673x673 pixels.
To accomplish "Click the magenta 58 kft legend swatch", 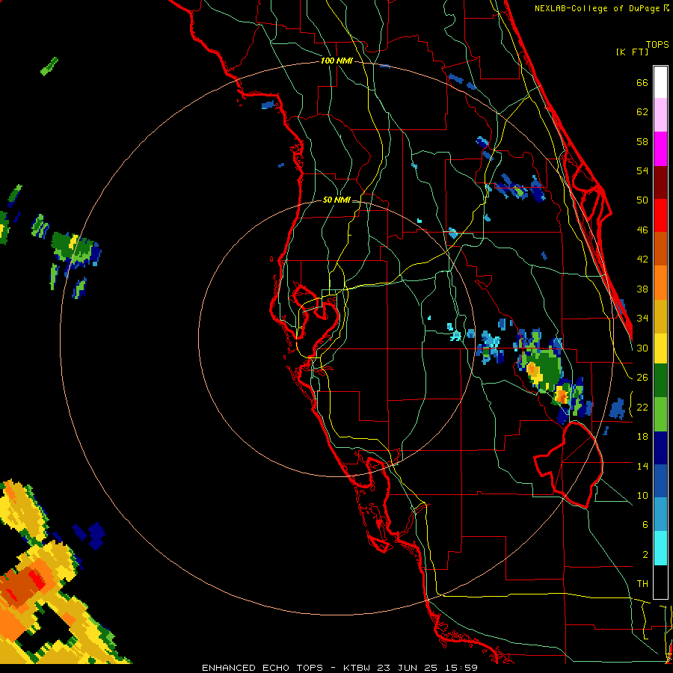I will [660, 149].
